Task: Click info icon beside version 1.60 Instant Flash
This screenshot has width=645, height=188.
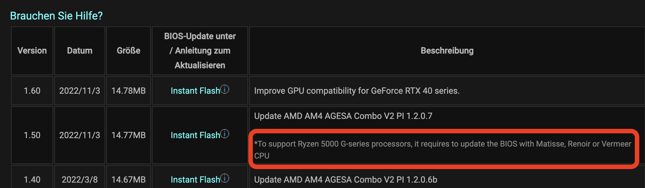Action: (225, 89)
